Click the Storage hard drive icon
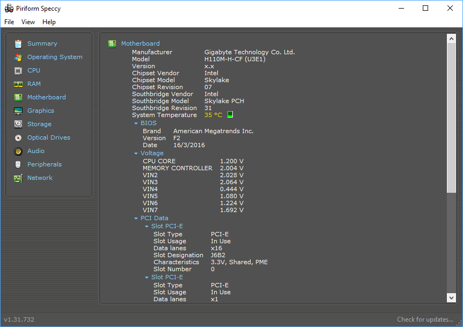 (18, 125)
